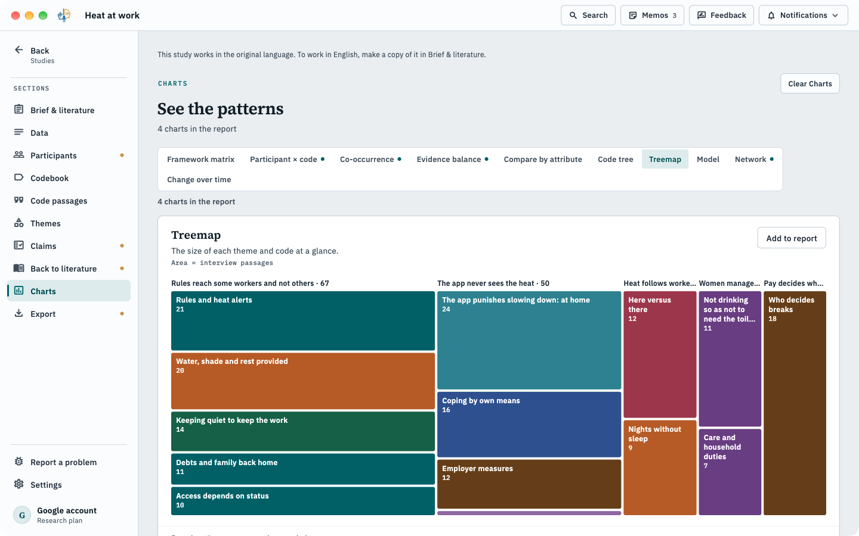Click the Report a problem bug icon

pos(19,462)
